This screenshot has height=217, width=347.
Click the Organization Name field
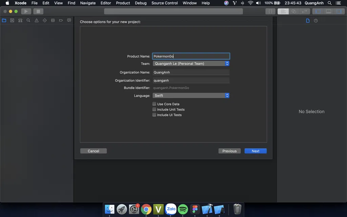[x=191, y=72]
